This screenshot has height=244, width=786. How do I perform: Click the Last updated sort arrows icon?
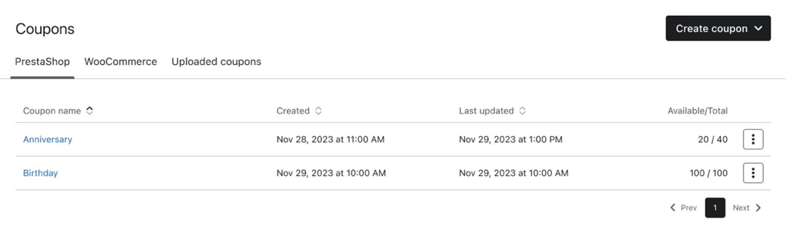522,110
